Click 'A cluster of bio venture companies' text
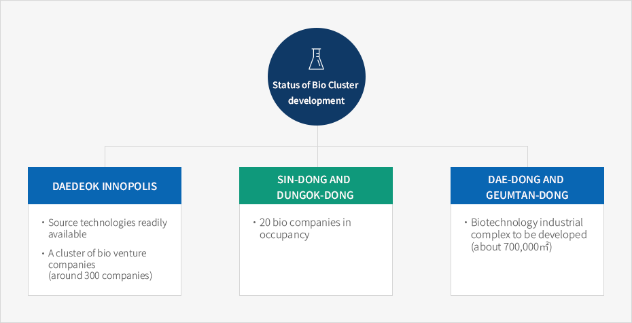Screen dimensions: 632x323 click(97, 259)
